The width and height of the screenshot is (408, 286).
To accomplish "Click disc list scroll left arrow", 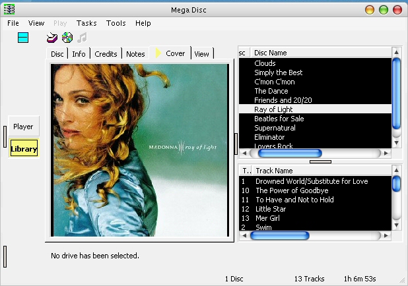I will point(244,153).
